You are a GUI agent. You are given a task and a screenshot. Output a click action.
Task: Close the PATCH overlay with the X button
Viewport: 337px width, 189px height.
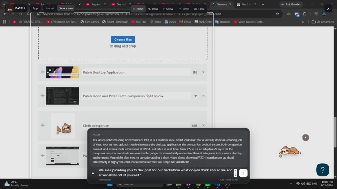(x=328, y=9)
